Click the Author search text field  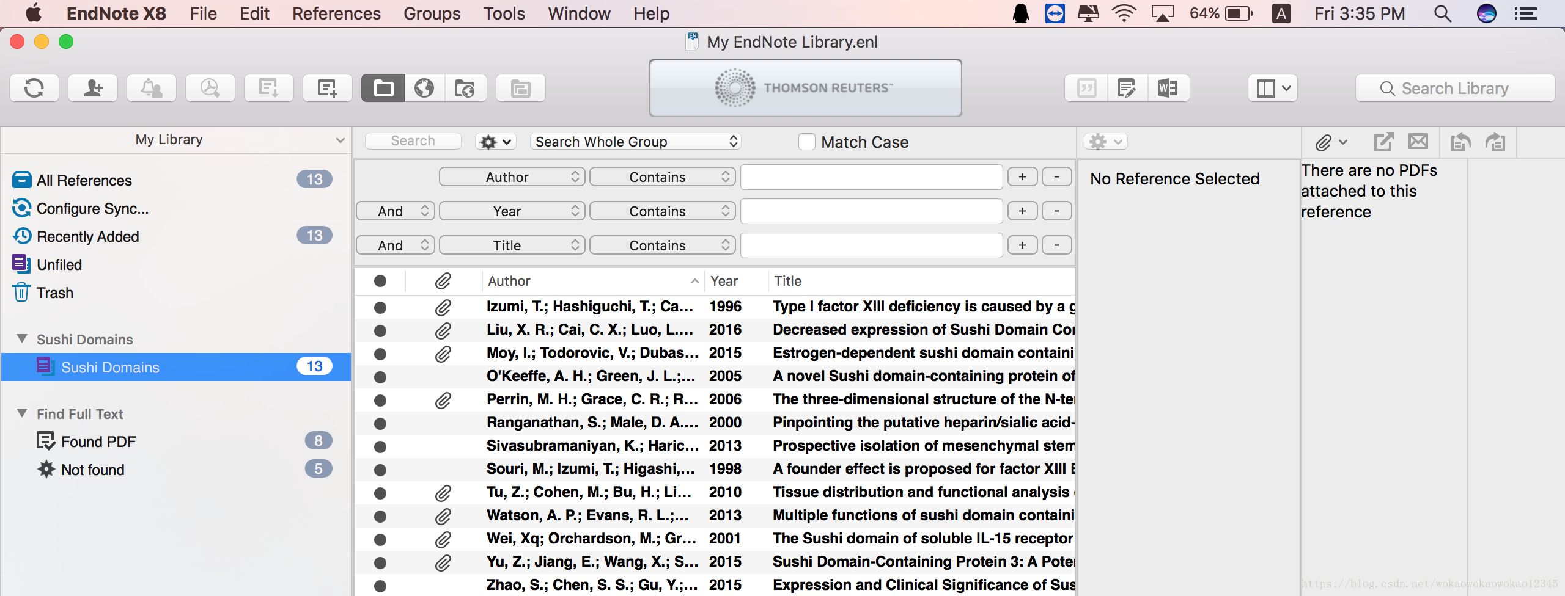(872, 177)
